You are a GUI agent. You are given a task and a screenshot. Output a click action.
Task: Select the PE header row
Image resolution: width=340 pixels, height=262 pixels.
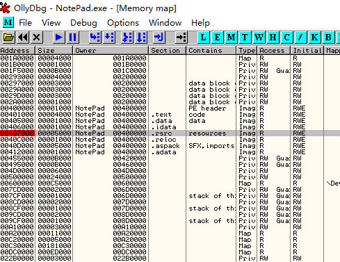point(170,108)
